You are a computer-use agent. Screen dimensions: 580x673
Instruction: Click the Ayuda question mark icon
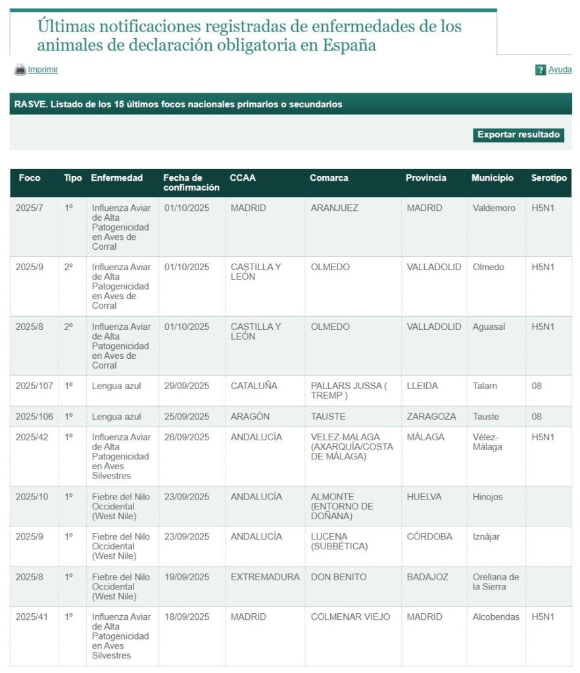pyautogui.click(x=541, y=70)
